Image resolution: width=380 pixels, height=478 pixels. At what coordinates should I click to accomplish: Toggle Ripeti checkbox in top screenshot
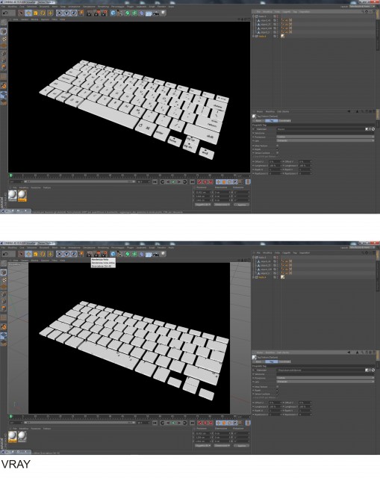click(277, 149)
